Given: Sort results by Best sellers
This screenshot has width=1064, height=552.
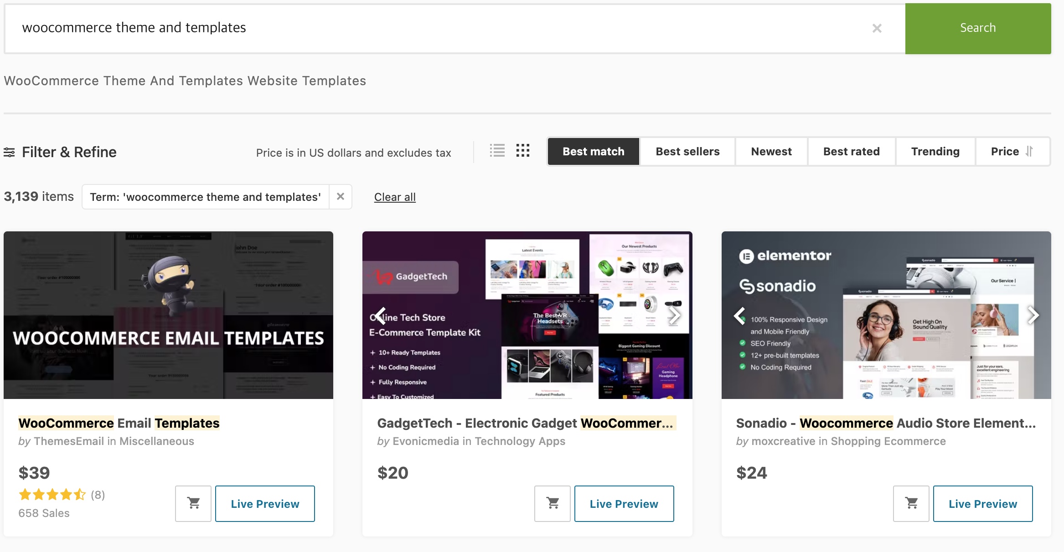Looking at the screenshot, I should [687, 152].
